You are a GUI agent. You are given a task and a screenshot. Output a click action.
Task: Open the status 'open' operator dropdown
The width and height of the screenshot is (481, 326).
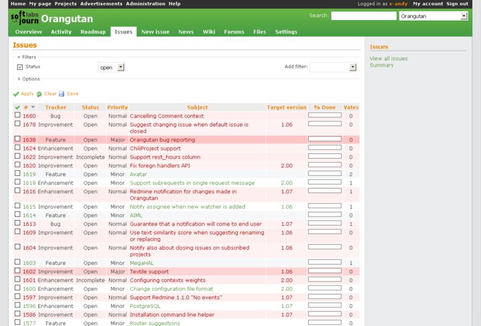(x=112, y=67)
